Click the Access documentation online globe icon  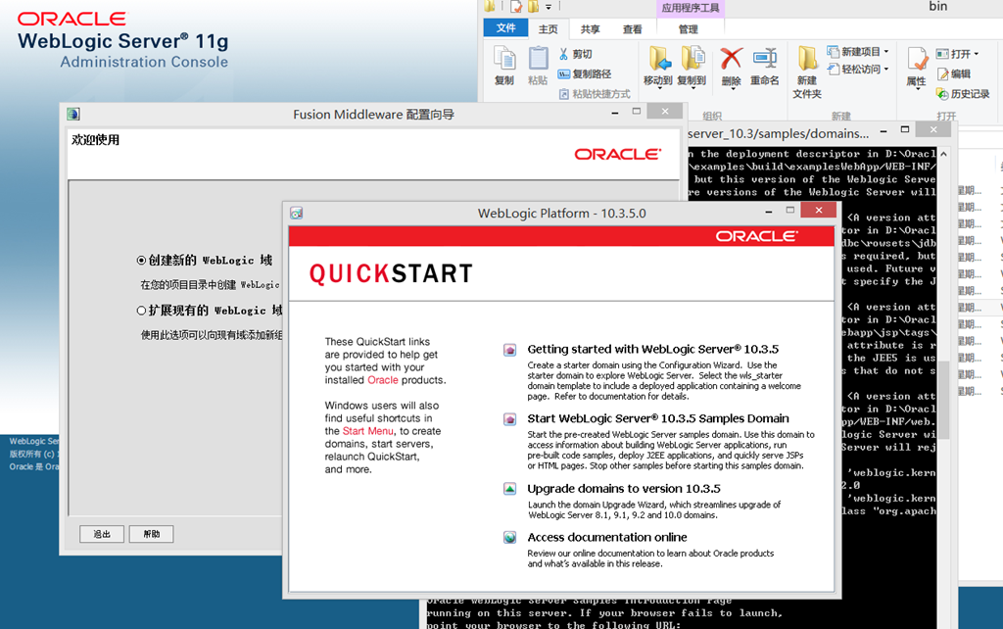(x=509, y=538)
